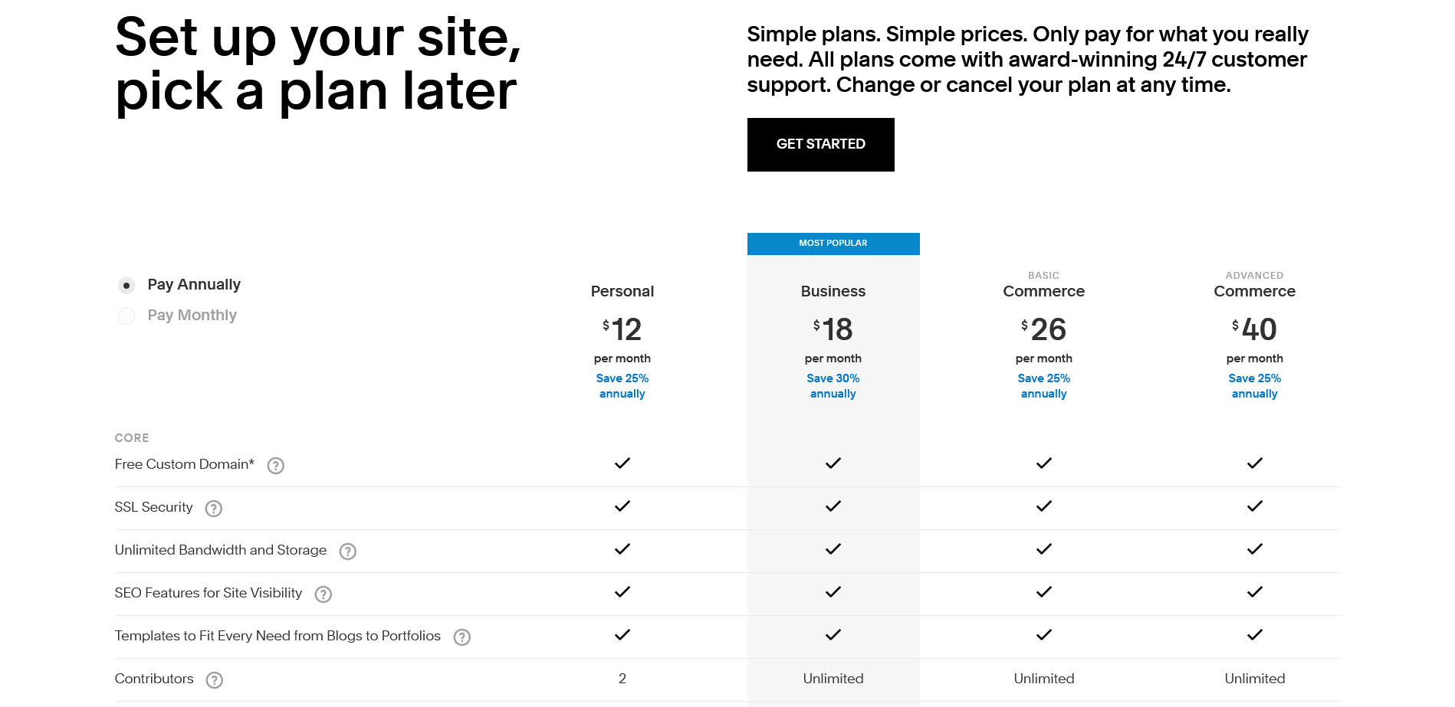This screenshot has height=707, width=1455.
Task: Open help icon for Free Custom Domain
Action: [x=276, y=466]
